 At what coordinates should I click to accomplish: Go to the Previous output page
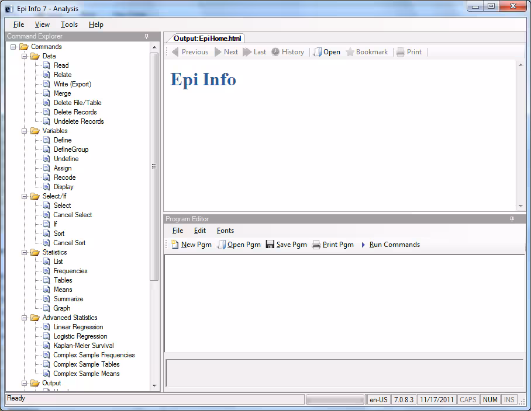pyautogui.click(x=189, y=51)
